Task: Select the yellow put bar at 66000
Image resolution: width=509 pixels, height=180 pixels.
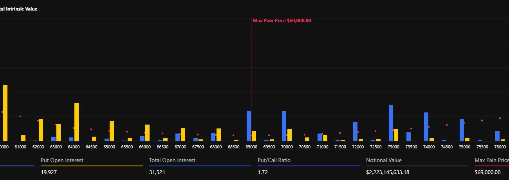Action: (147, 133)
